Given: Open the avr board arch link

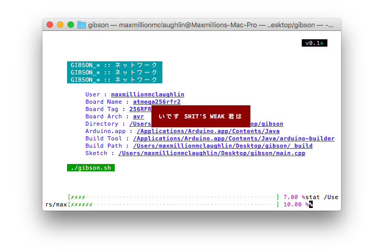Looking at the screenshot, I should pyautogui.click(x=138, y=117).
